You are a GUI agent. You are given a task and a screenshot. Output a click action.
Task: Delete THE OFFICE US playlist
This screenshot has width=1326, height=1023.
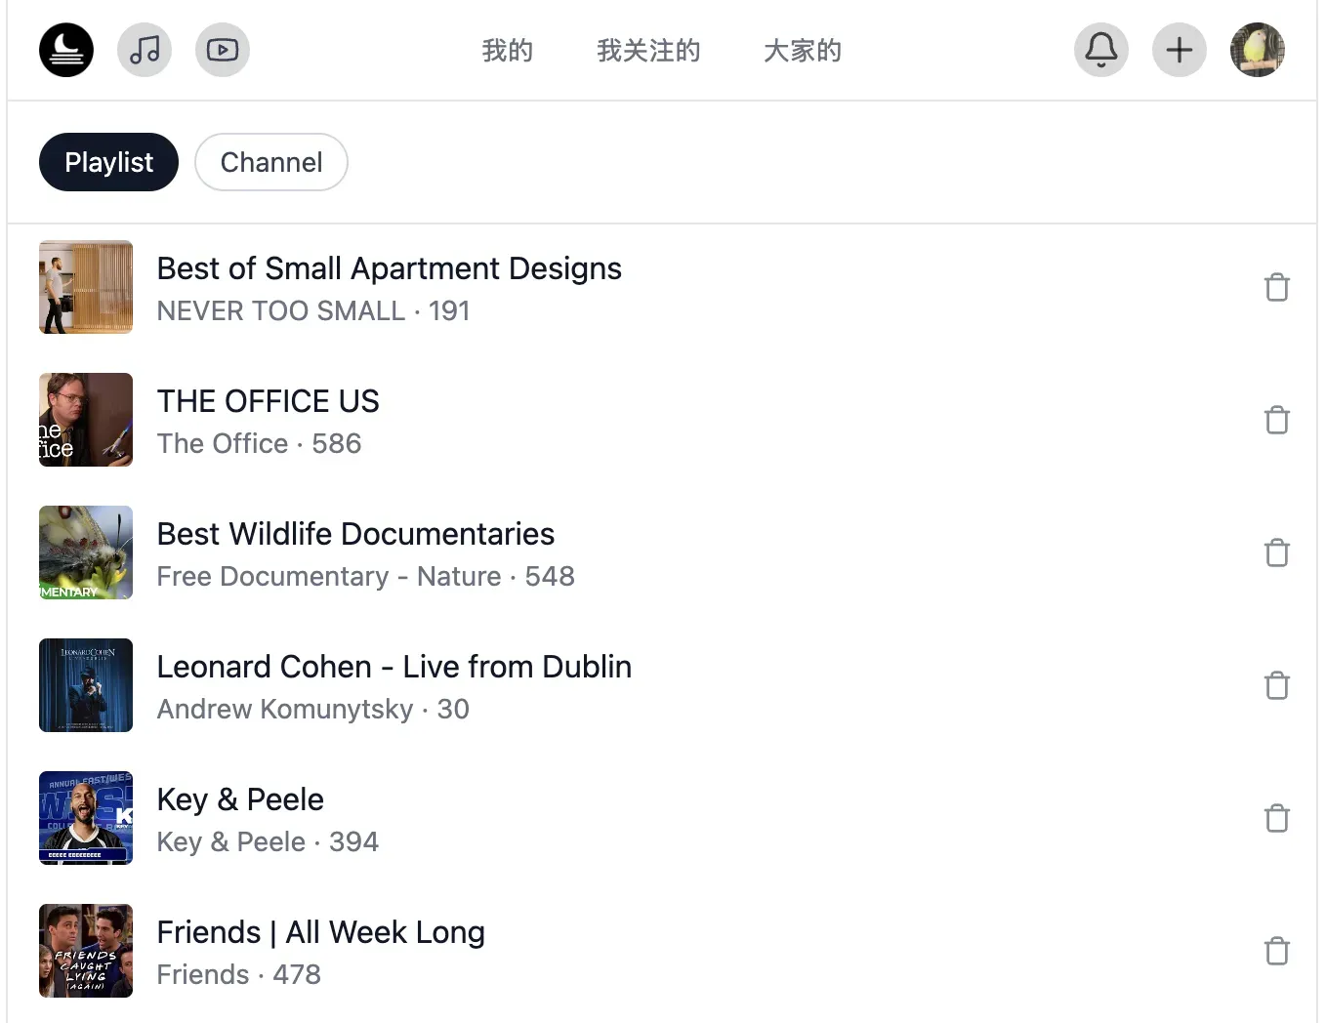[1277, 421]
